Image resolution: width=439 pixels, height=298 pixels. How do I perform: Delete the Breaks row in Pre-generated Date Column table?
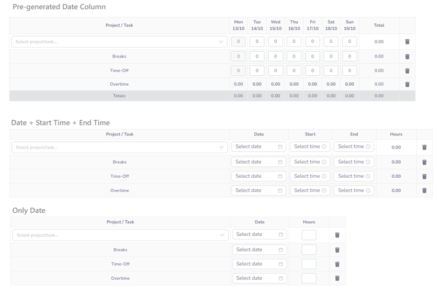pos(407,56)
